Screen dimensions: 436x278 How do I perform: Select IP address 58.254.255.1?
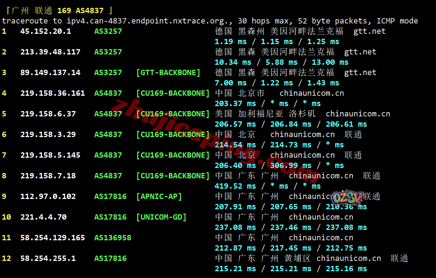[48, 258]
